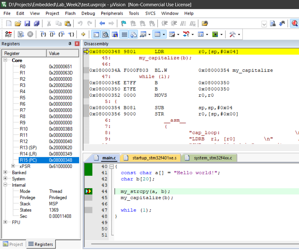The height and width of the screenshot is (250, 299).
Task: Click the Run button in debug toolbar
Action: click(21, 34)
